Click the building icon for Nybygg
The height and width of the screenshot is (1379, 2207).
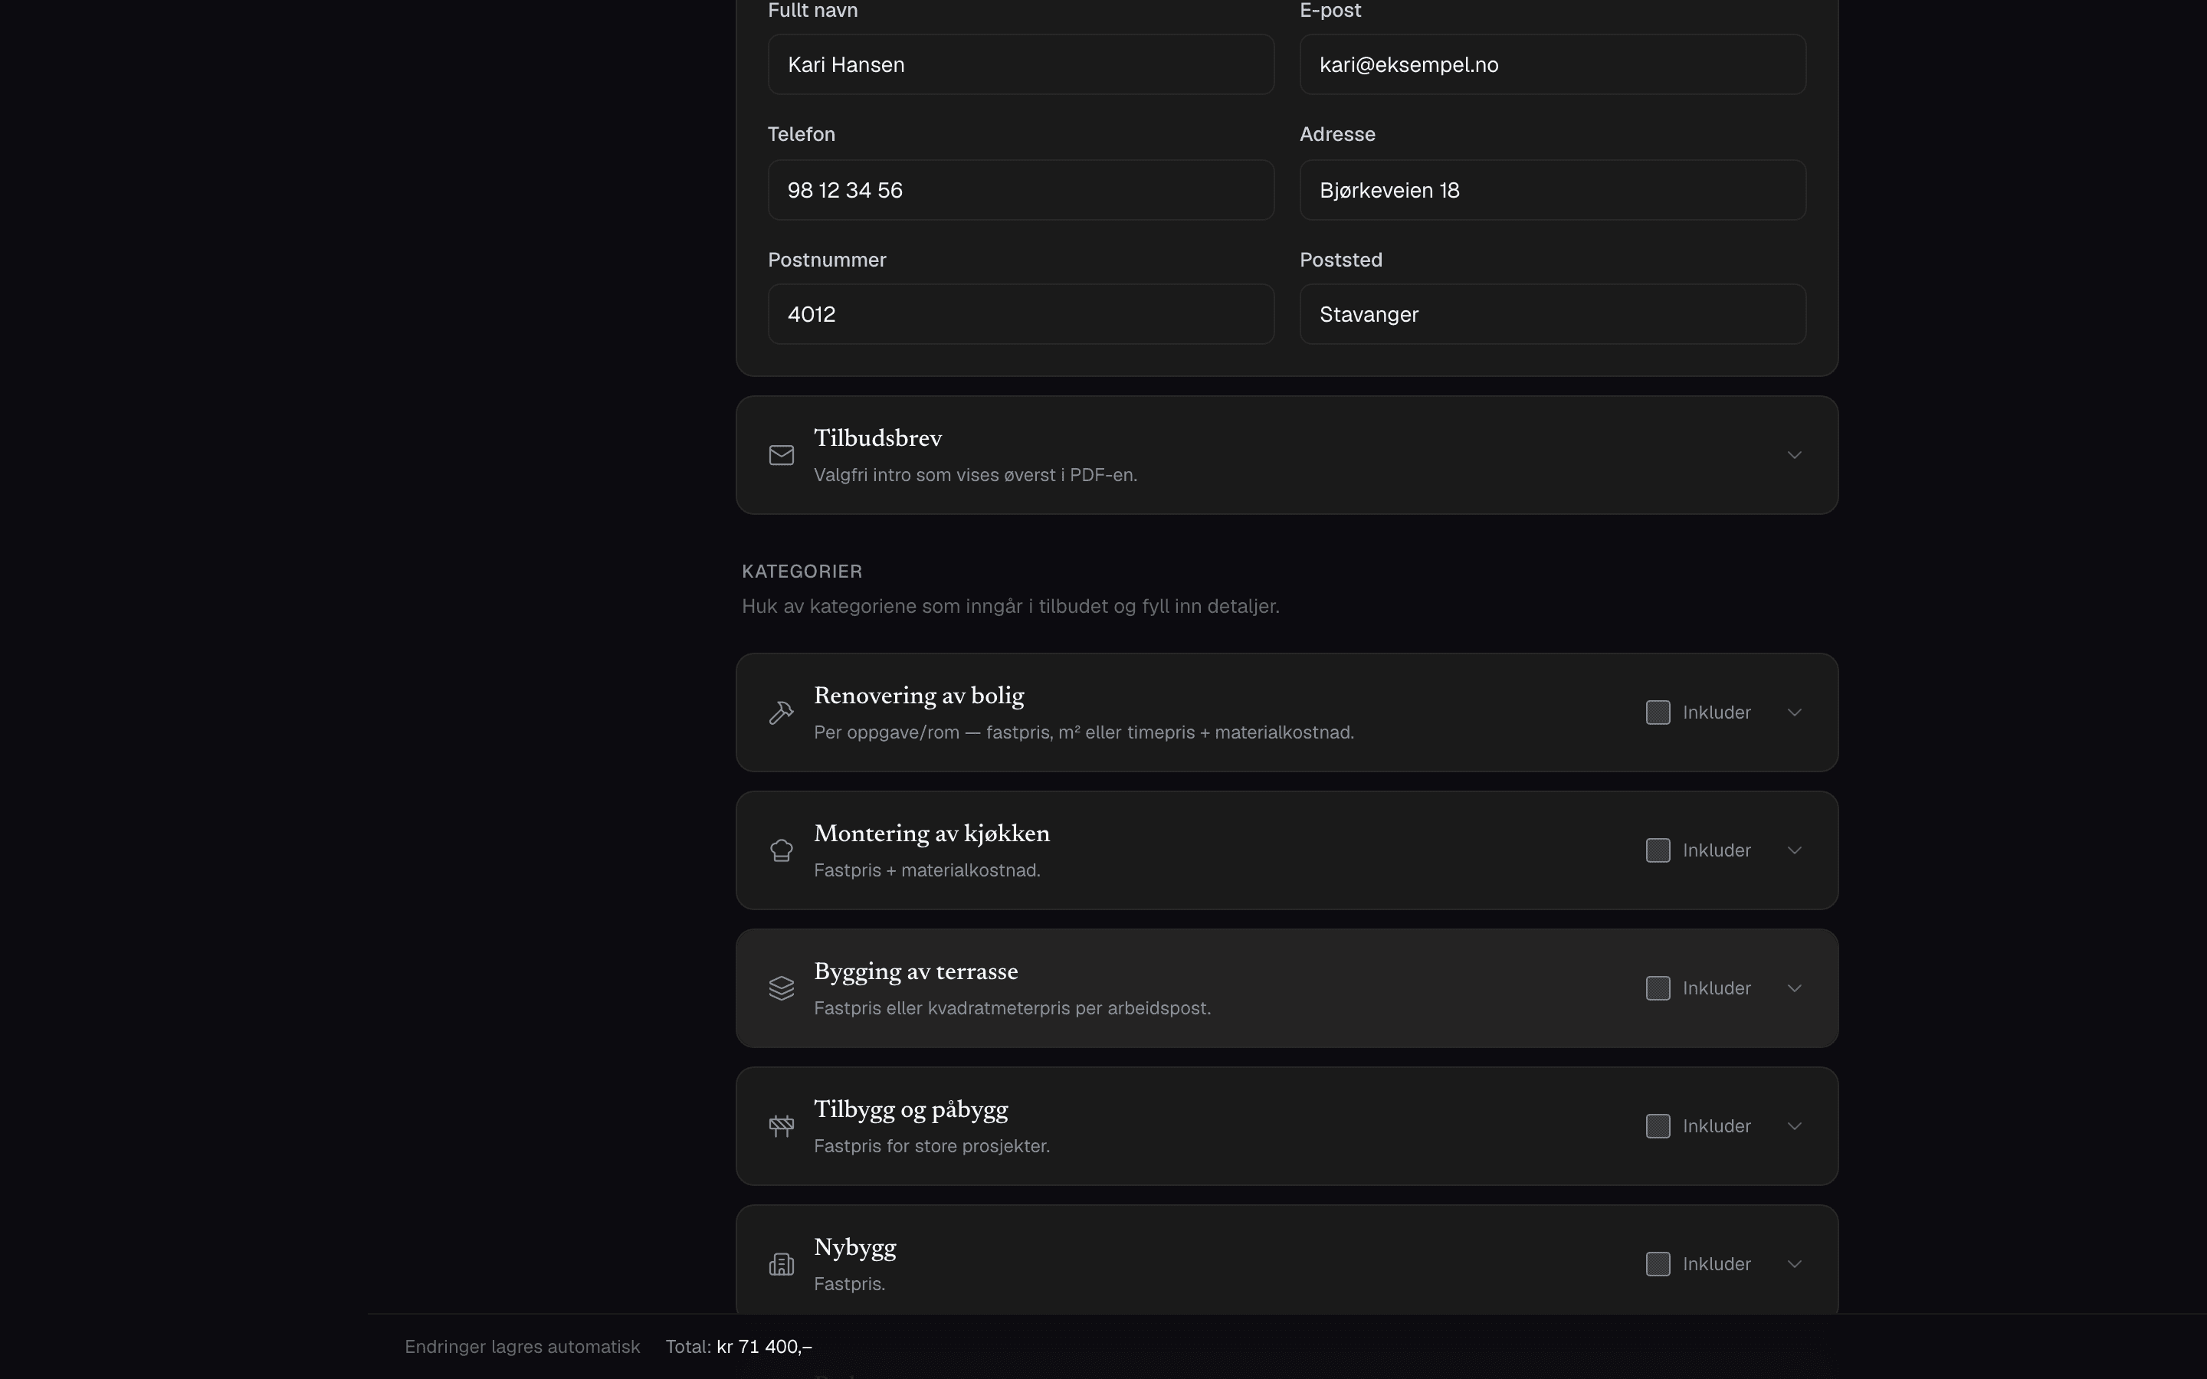point(782,1264)
